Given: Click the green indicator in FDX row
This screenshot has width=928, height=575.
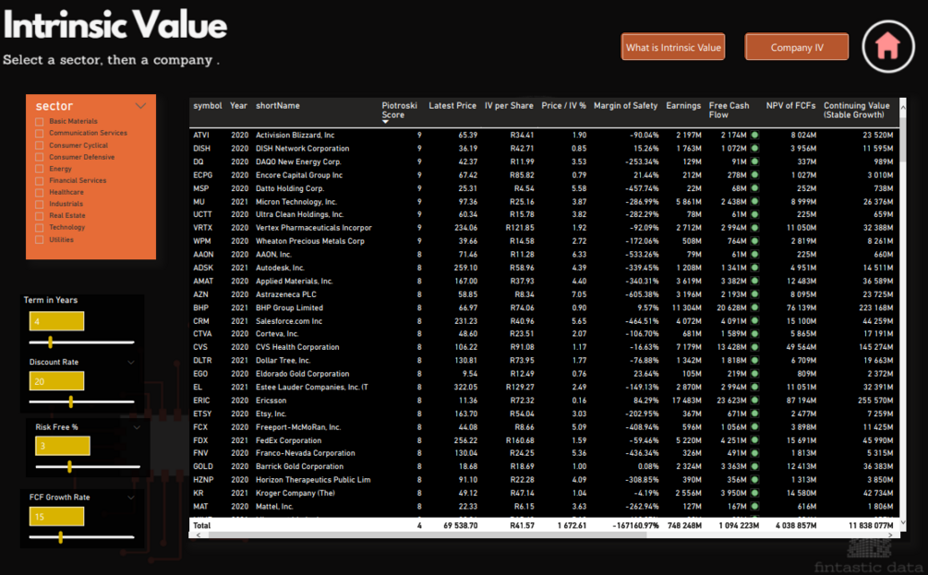Looking at the screenshot, I should (x=754, y=440).
